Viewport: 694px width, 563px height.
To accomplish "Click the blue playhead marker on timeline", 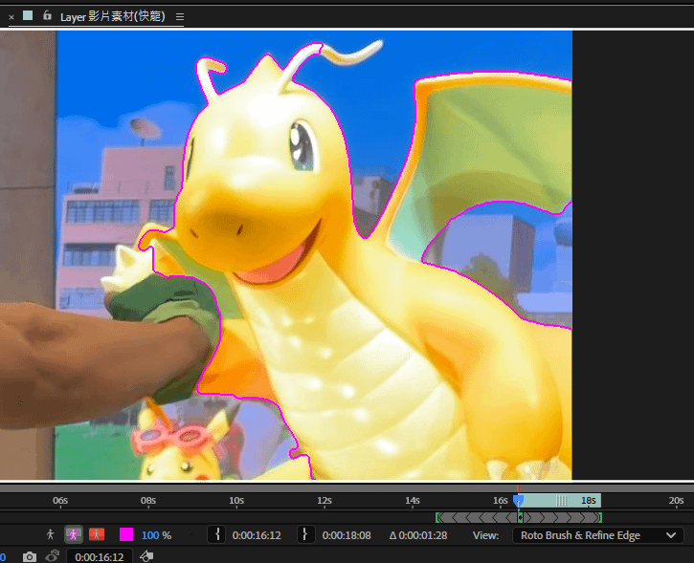I will [x=518, y=499].
